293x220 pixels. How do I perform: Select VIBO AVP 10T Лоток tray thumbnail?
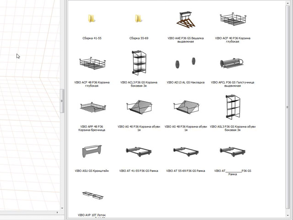click(92, 195)
